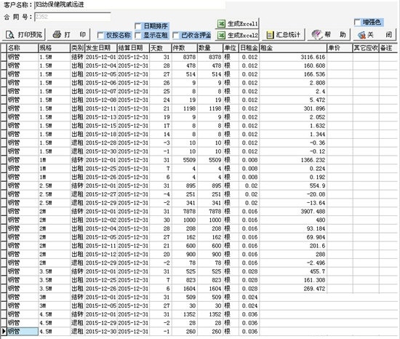Select the highlighted 钢管 cell in last row
Viewport: 400px width, 339px height.
pyautogui.click(x=23, y=331)
